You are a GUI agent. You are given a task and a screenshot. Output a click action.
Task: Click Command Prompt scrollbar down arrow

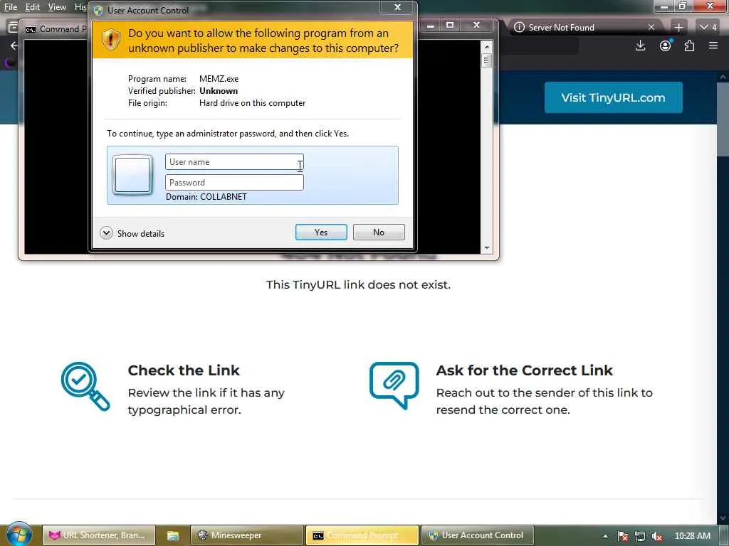click(x=487, y=248)
